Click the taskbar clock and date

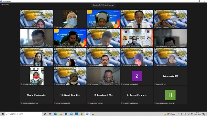pyautogui.click(x=198, y=114)
